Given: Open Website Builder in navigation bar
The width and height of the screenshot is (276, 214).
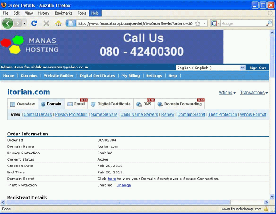Looking at the screenshot, I should click(x=59, y=75).
